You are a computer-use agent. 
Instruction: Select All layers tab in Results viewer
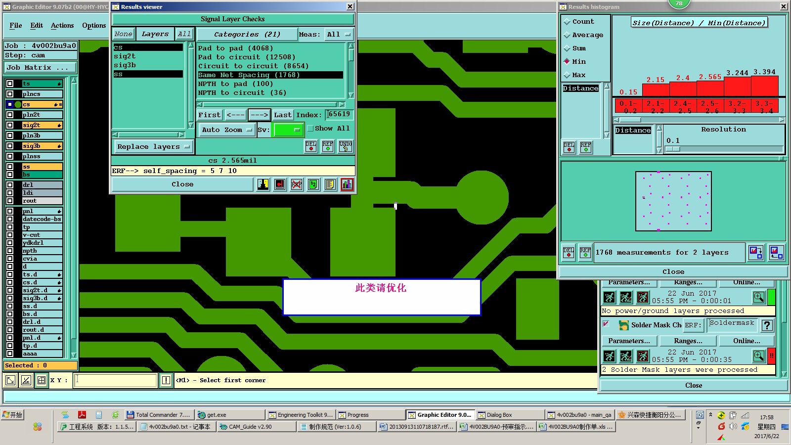tap(184, 34)
